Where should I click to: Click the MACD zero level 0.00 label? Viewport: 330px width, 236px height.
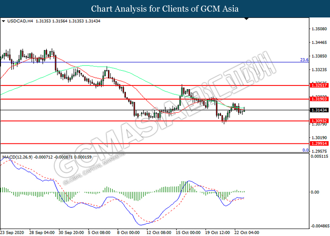coord(315,192)
